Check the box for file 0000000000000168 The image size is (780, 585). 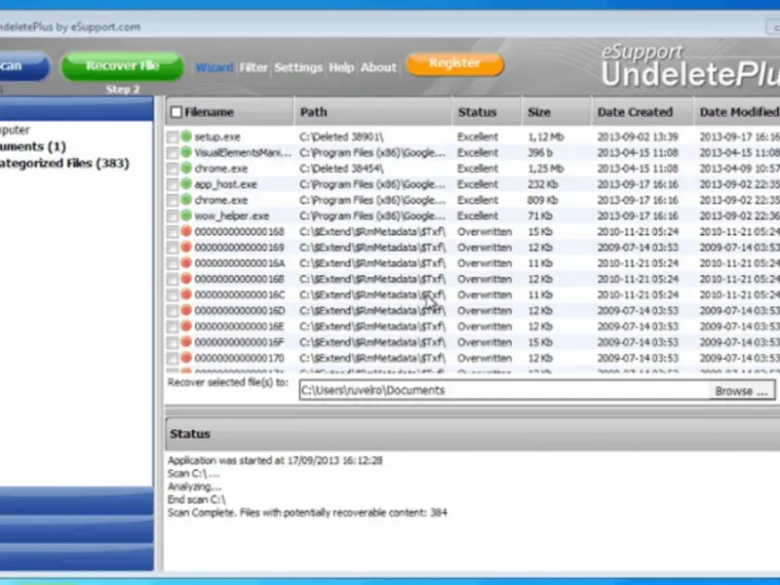point(173,232)
